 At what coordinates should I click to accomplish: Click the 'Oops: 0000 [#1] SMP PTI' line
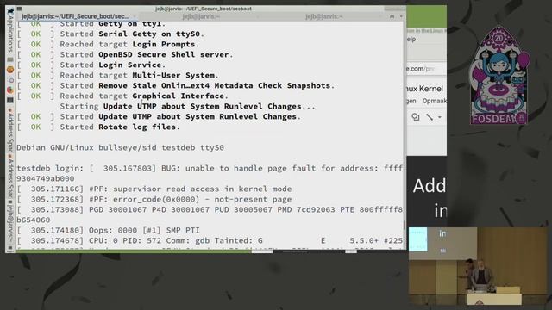click(108, 230)
